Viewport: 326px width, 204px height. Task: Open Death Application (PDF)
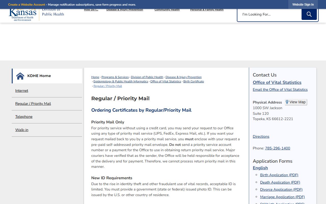pos(280,182)
